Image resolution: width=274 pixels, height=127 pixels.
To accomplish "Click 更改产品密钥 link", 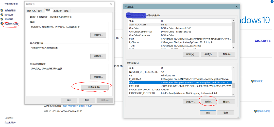I will click(263, 111).
